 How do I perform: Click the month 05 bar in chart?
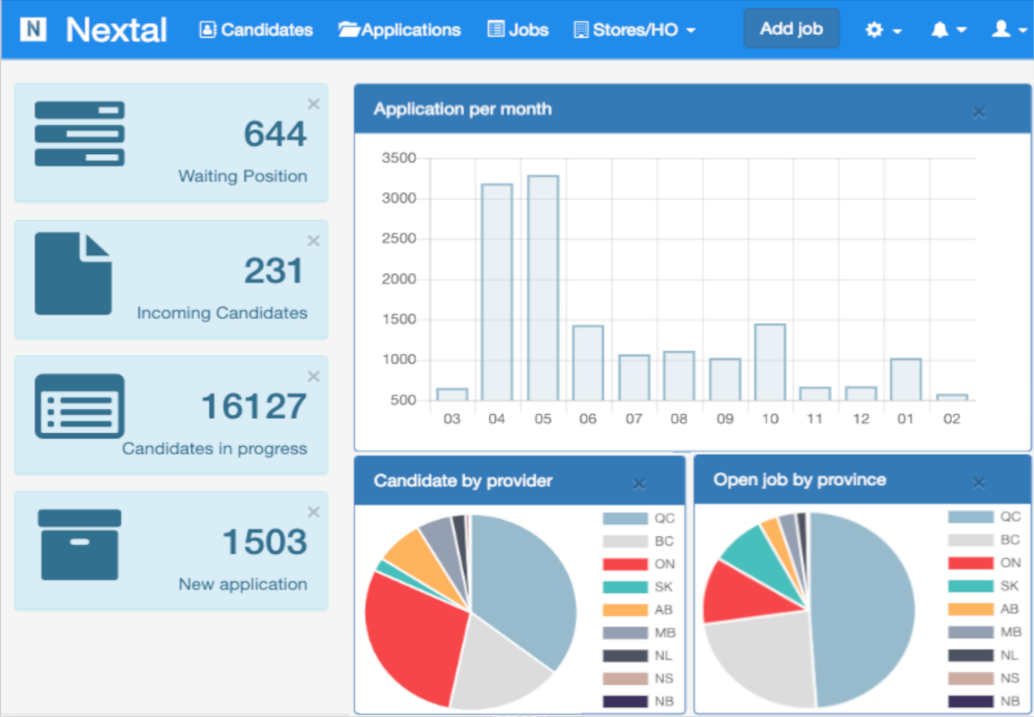pos(543,288)
